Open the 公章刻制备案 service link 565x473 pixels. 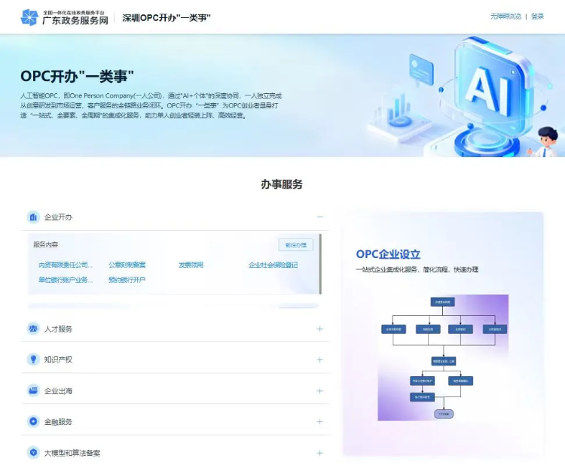(127, 265)
